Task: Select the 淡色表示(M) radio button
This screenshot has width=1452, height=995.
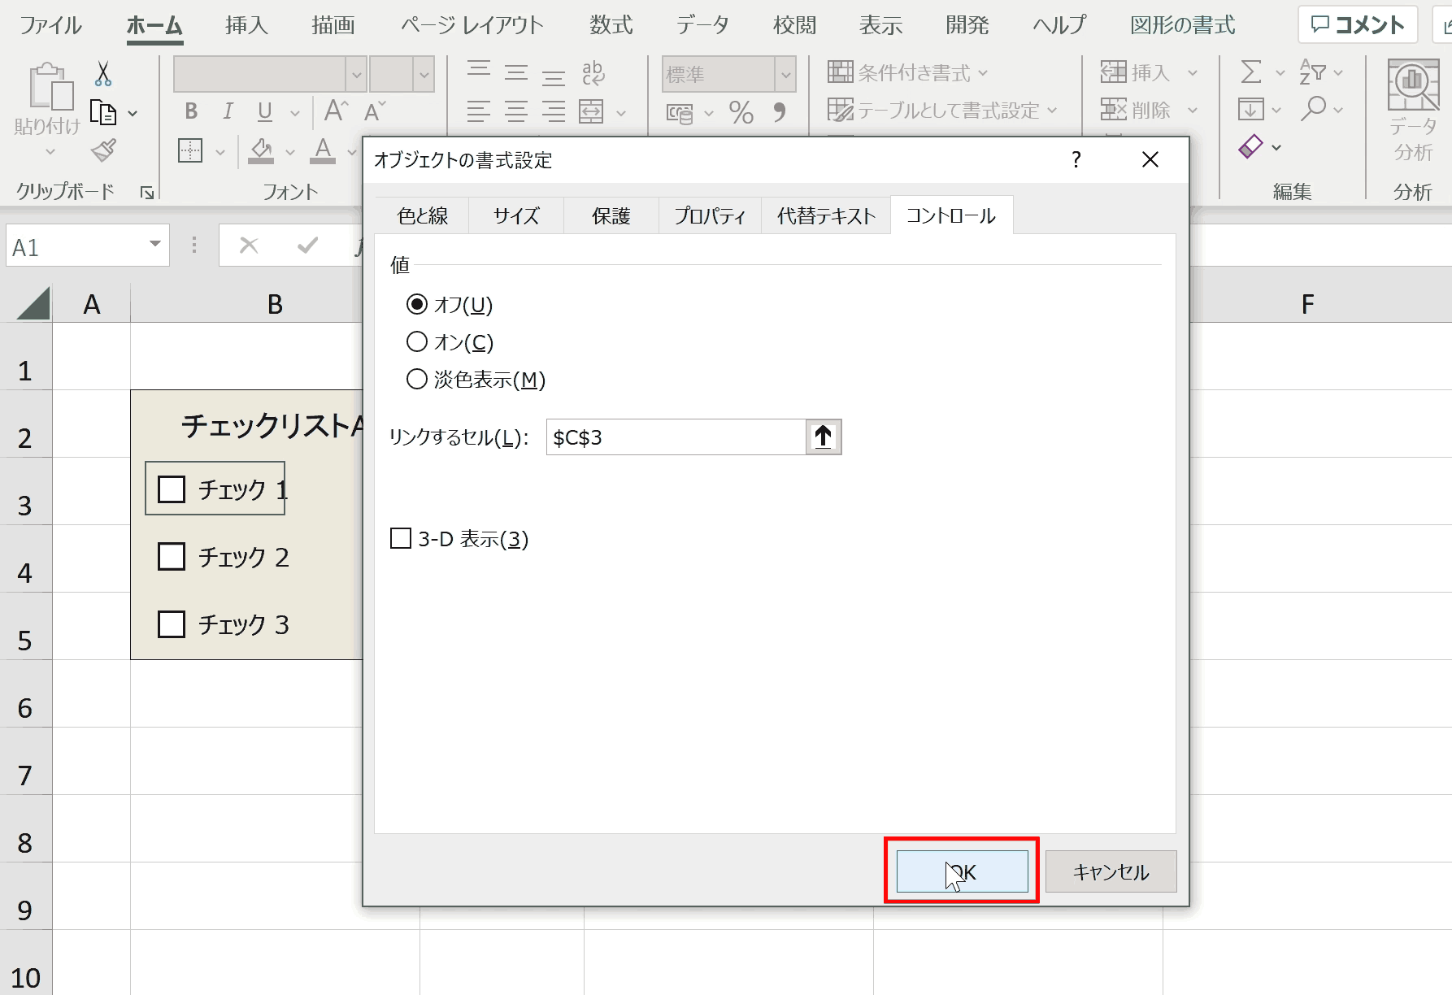Action: [417, 379]
